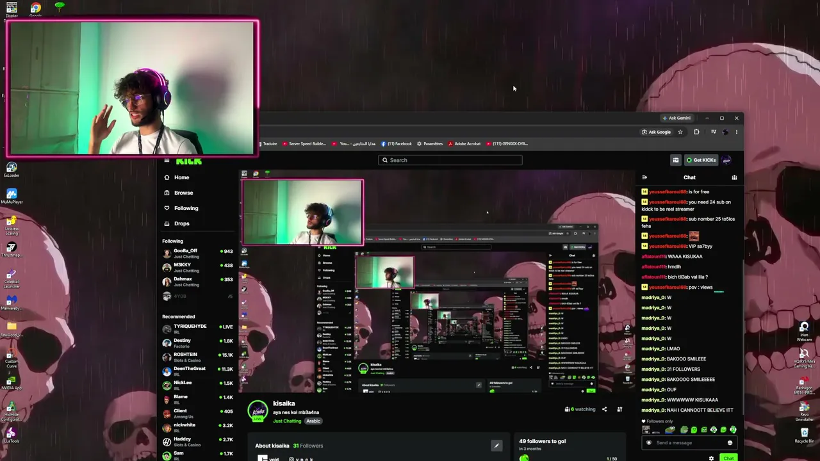Viewport: 820px width, 461px height.
Task: Click the Ask Gemini button
Action: coord(676,118)
